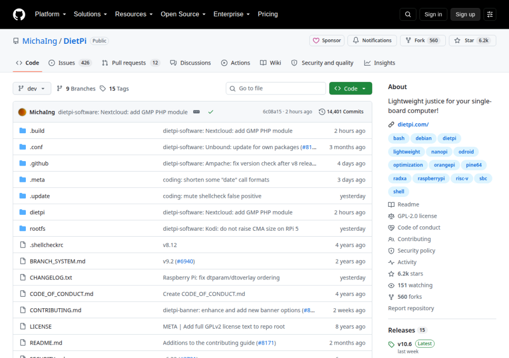Open the dev branch selector dropdown
This screenshot has width=509, height=358.
pos(32,89)
